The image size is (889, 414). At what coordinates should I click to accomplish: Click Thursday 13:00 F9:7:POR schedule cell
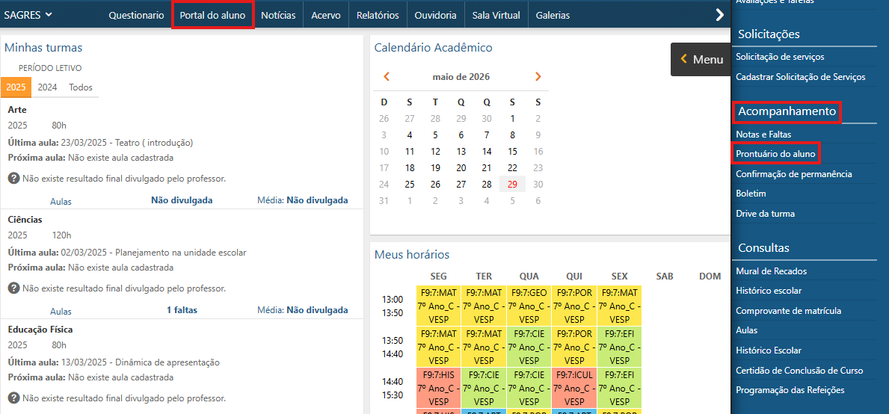574,306
